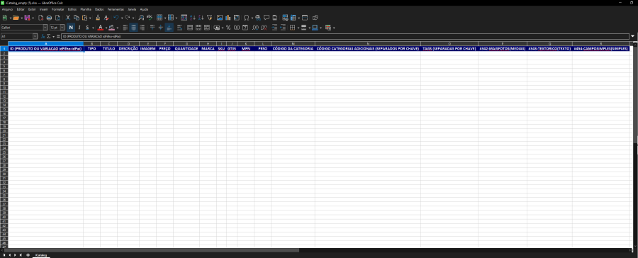Toggle Italic formatting

(x=79, y=28)
